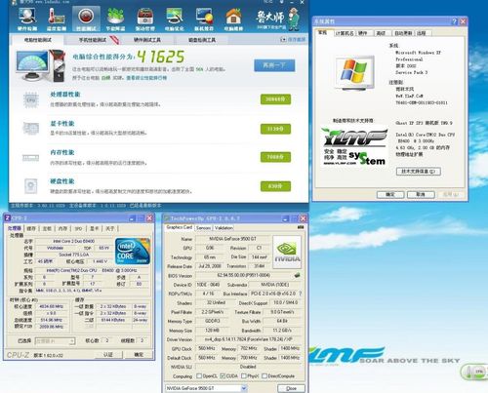488x393 pixels.
Task: Click the memory performance RAM icon
Action: 31,158
